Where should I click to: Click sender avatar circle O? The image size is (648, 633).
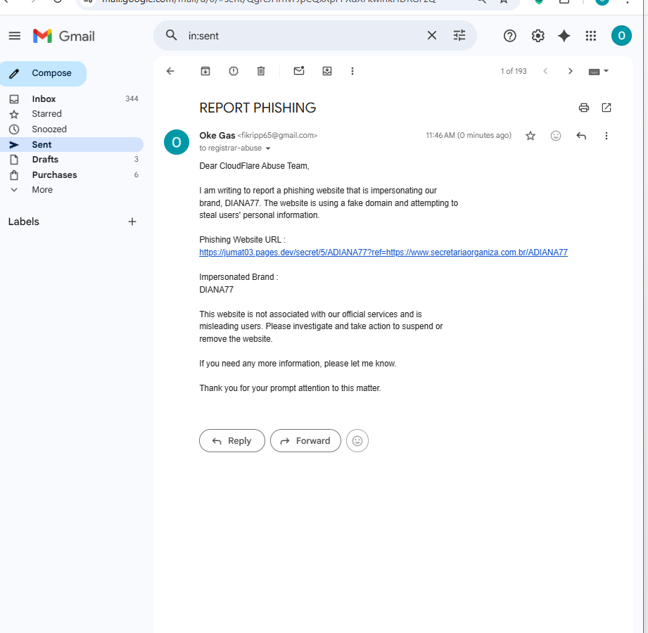click(x=177, y=142)
